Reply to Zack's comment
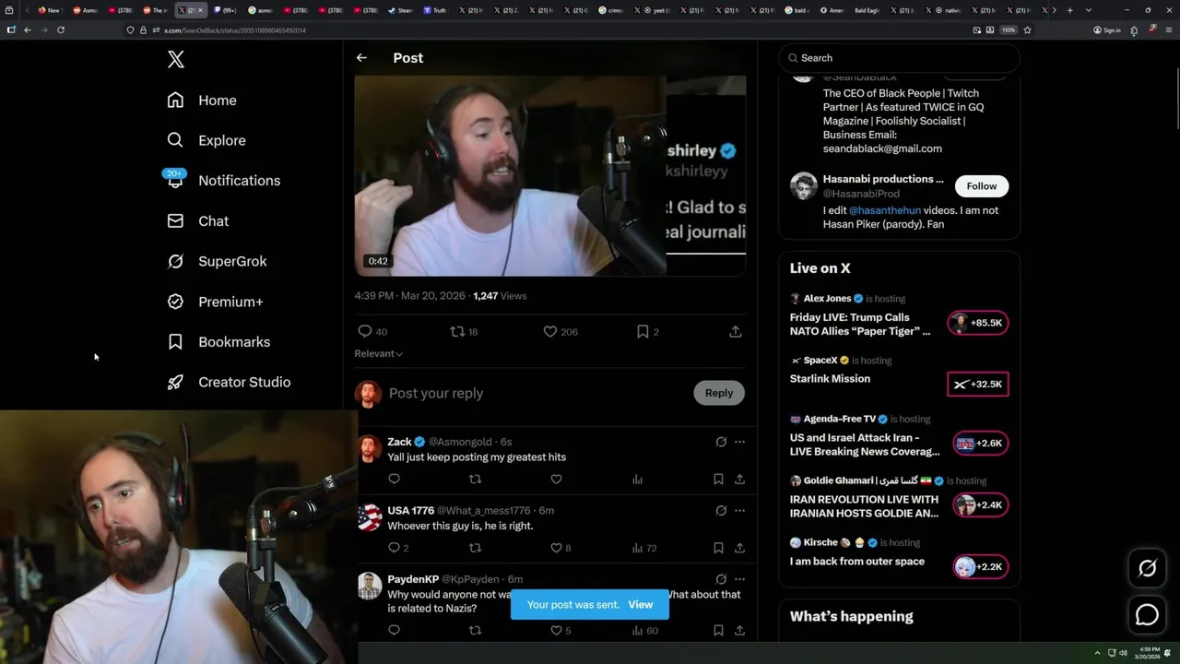Viewport: 1180px width, 664px height. click(x=394, y=479)
